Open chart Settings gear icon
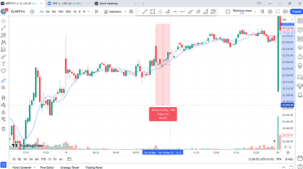 coord(270,11)
